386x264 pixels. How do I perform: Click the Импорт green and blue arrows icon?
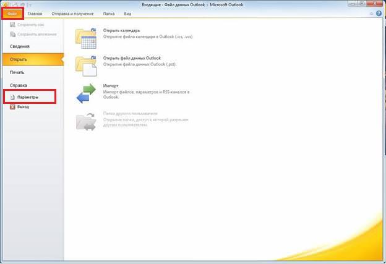tap(86, 93)
